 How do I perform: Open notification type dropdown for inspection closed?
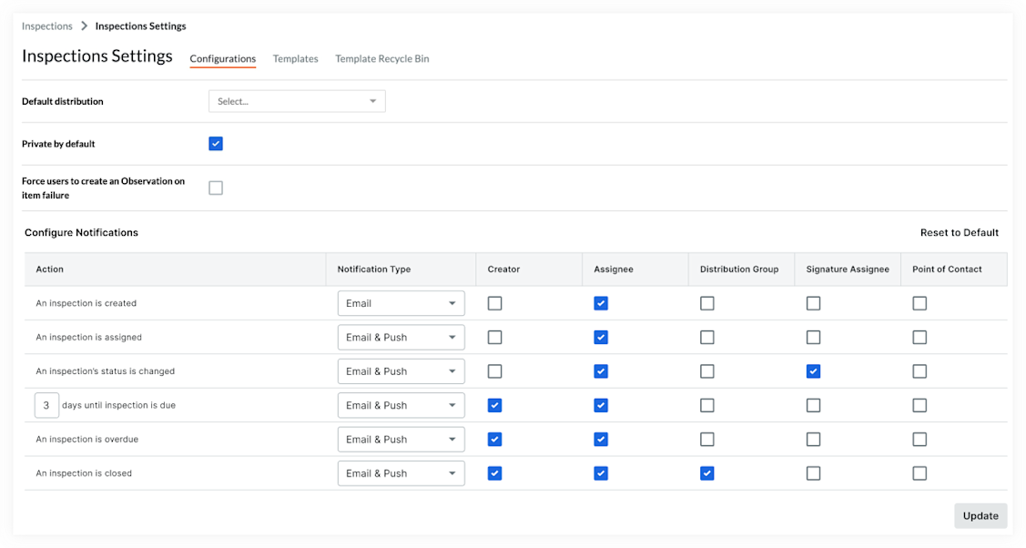pos(401,473)
